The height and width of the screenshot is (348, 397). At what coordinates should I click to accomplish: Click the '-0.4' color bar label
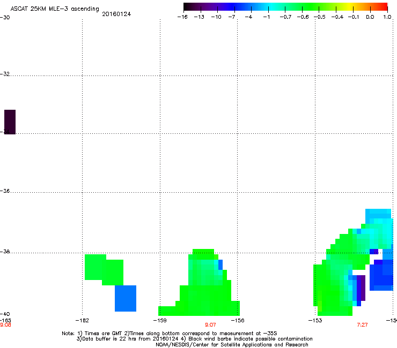click(x=337, y=17)
